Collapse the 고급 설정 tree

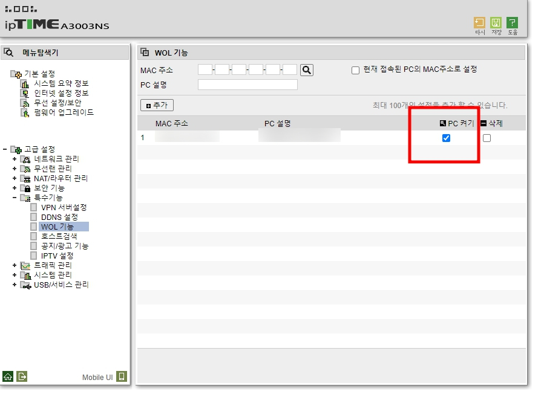tap(4, 149)
